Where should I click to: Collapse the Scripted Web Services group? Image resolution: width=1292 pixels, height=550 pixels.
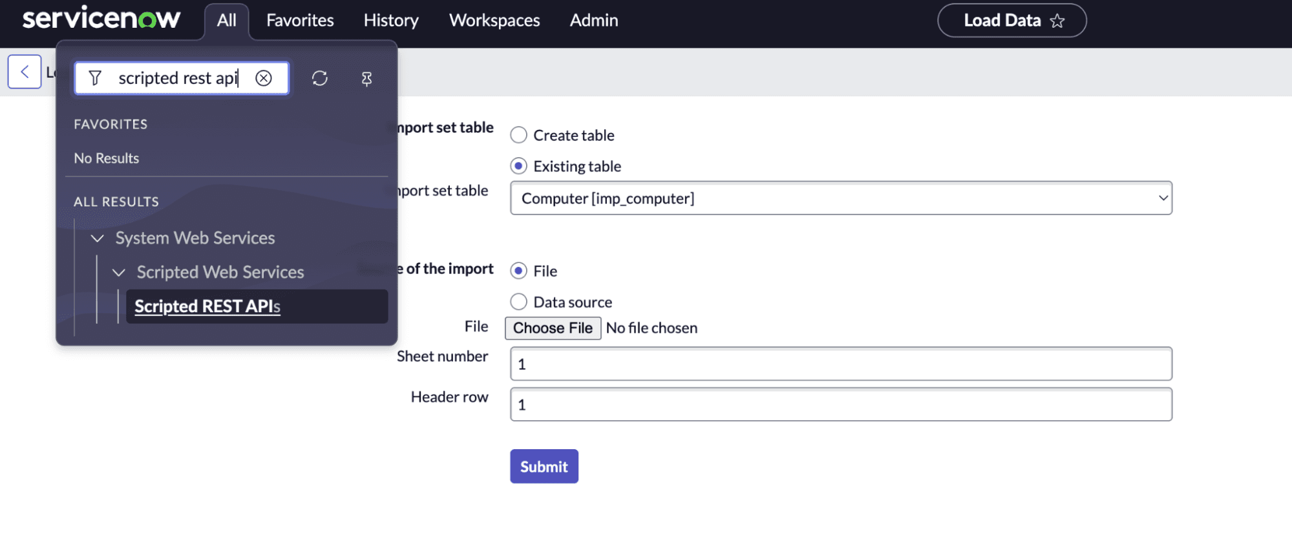click(x=118, y=273)
